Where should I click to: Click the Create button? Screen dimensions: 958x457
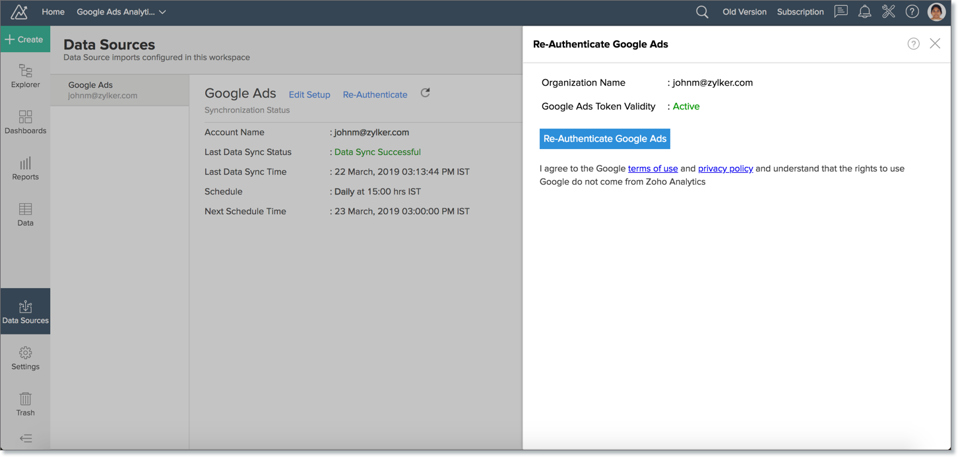(25, 40)
